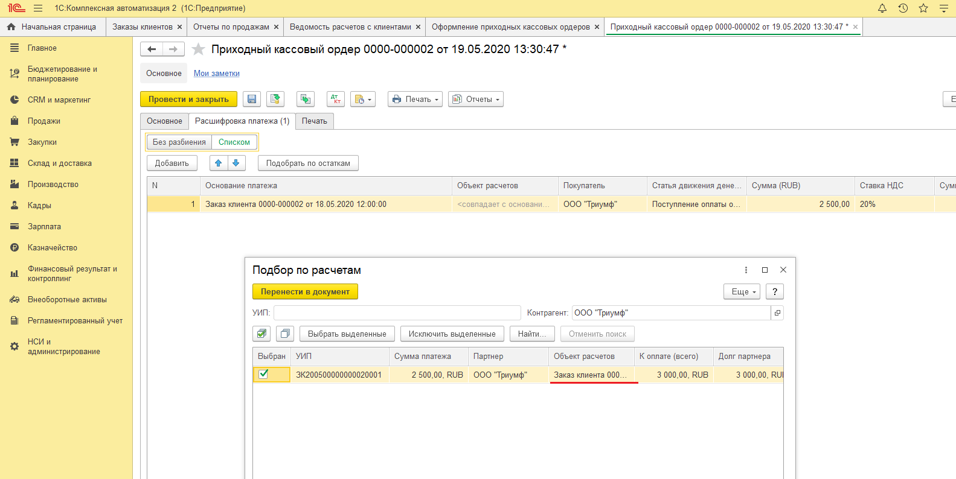
Task: Open the Мои заметки link
Action: point(217,74)
